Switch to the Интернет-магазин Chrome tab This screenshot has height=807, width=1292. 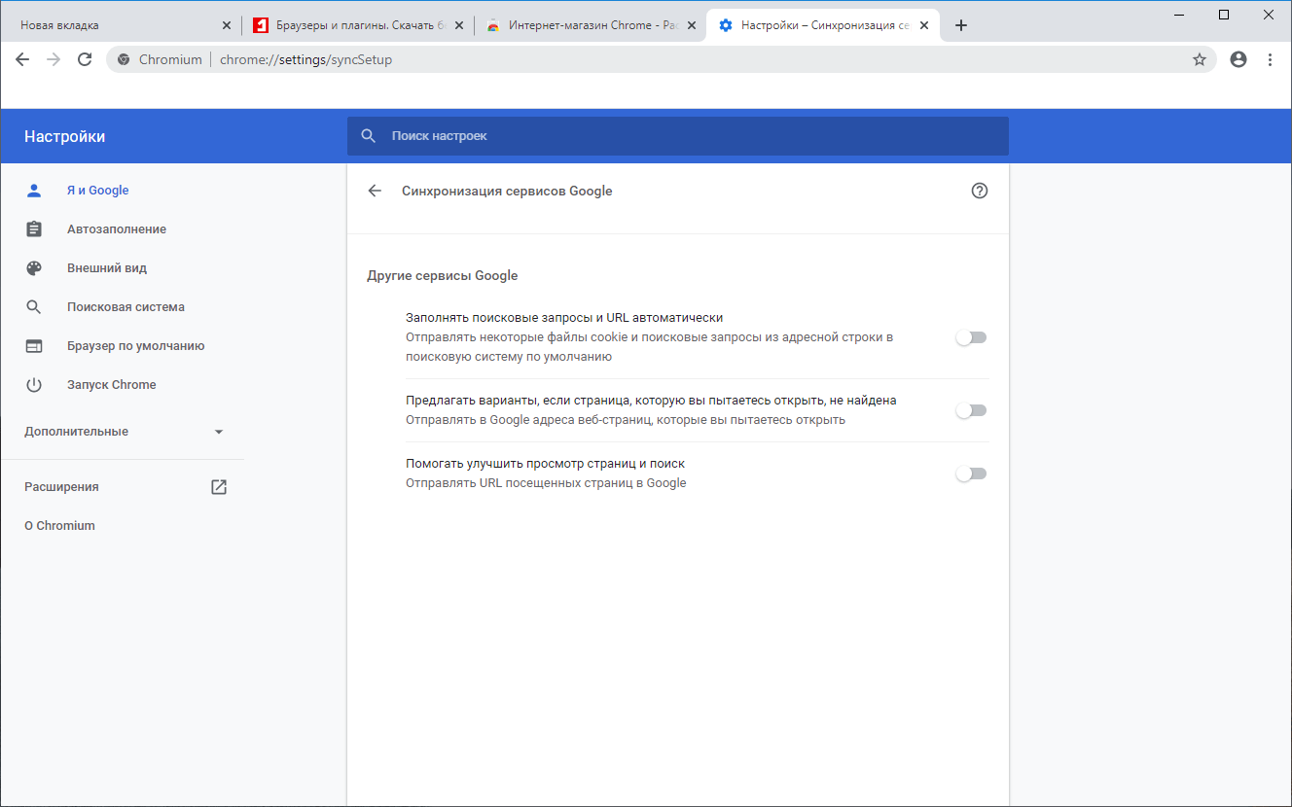591,25
